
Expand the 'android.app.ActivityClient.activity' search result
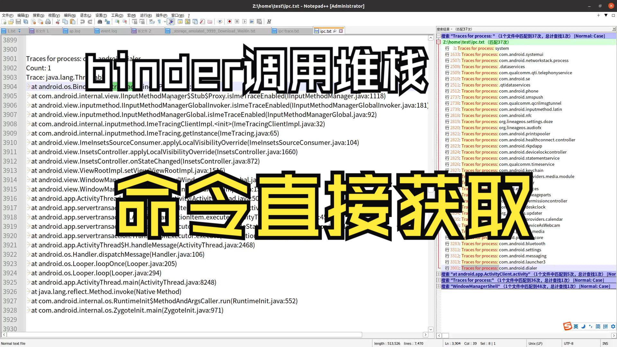coord(439,274)
